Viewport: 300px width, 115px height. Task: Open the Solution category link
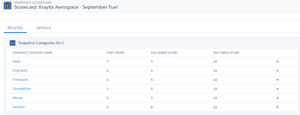click(19, 107)
